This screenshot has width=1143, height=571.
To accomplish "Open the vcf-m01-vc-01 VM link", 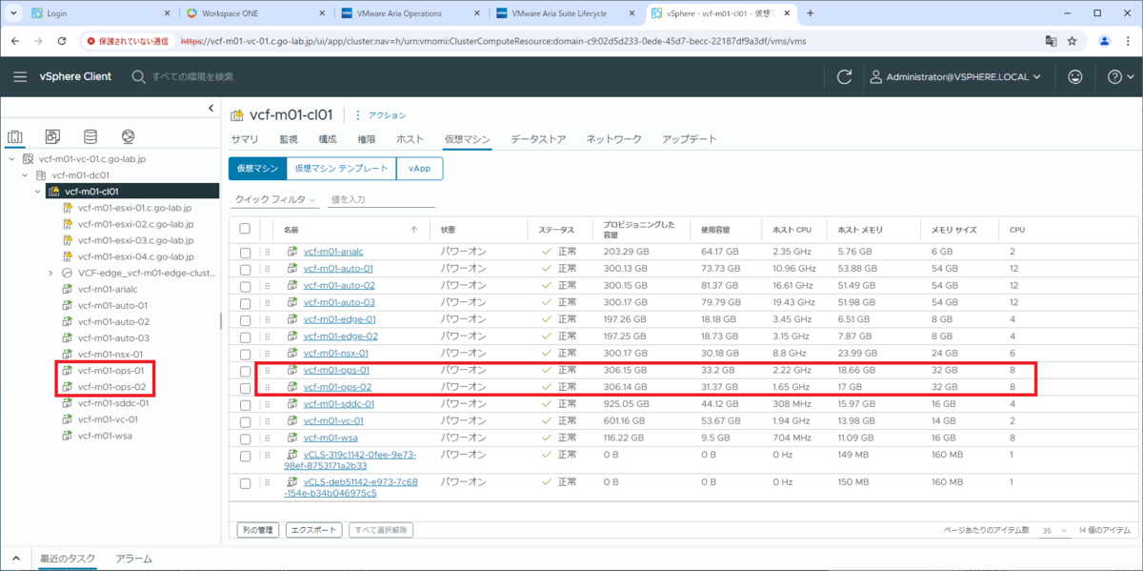I will tap(333, 420).
